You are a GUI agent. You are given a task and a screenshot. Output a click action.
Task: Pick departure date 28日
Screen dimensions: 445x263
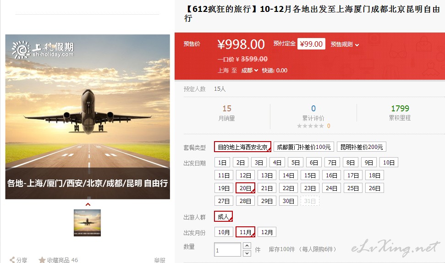tap(245, 201)
